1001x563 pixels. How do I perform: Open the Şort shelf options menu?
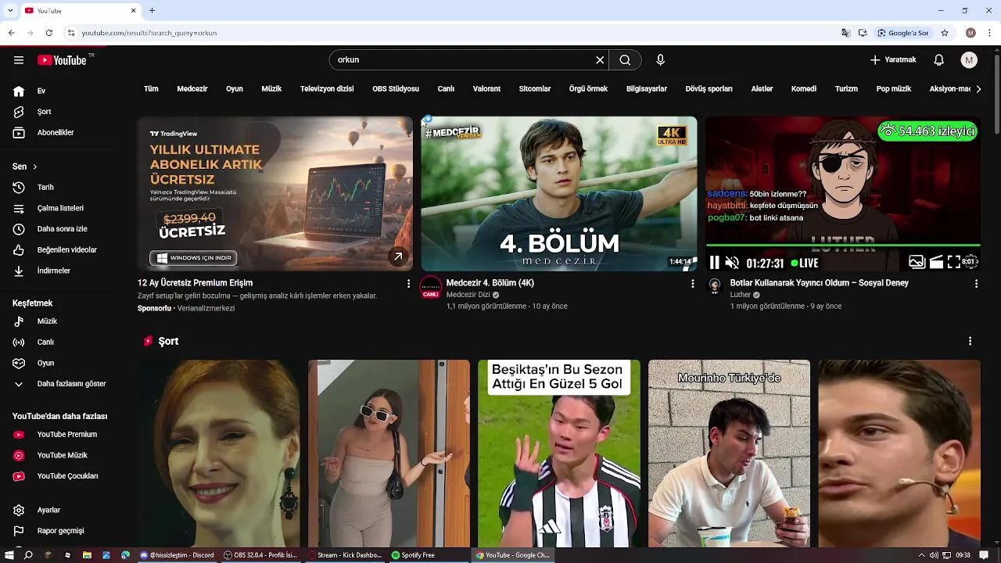point(970,342)
